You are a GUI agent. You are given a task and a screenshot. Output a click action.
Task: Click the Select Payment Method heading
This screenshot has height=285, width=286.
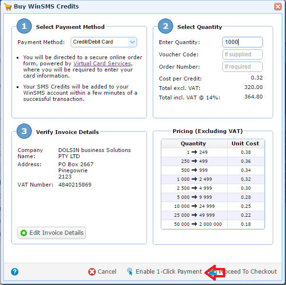pos(70,27)
